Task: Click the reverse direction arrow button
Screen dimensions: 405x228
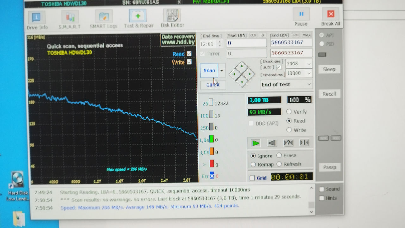Action: point(272,143)
